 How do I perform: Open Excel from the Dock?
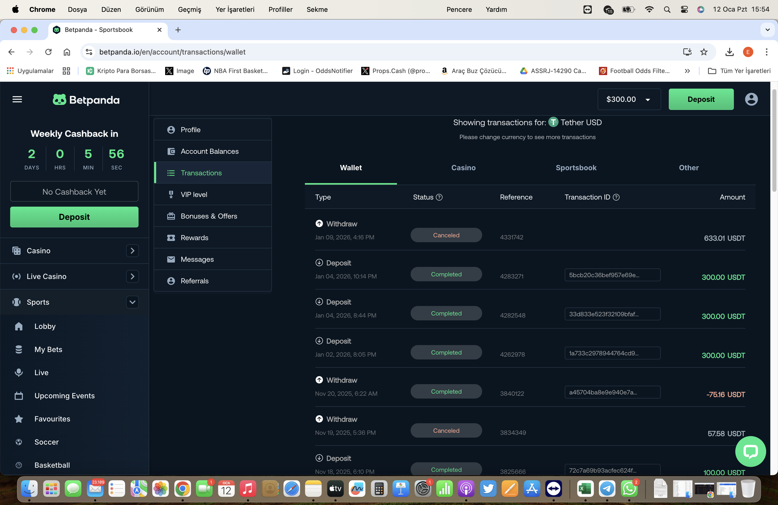click(x=585, y=489)
